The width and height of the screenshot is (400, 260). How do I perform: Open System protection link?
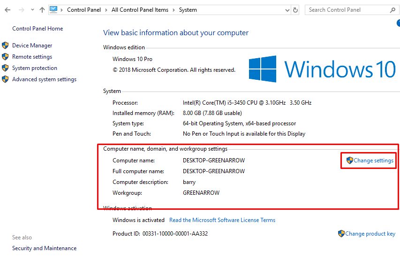point(35,68)
